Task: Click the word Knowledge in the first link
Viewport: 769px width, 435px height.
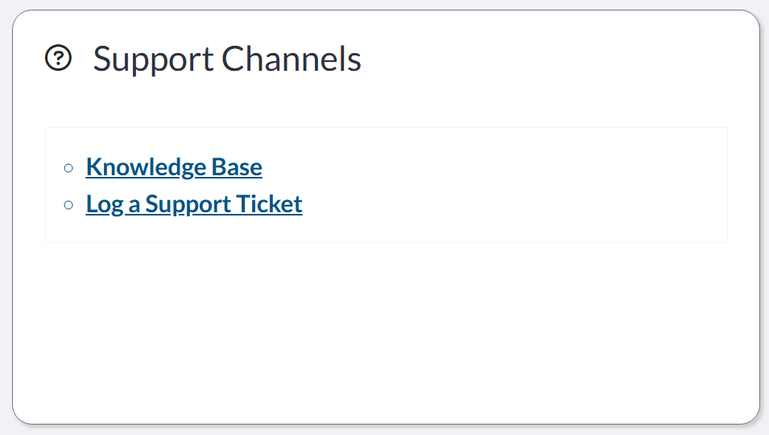Action: coord(146,167)
